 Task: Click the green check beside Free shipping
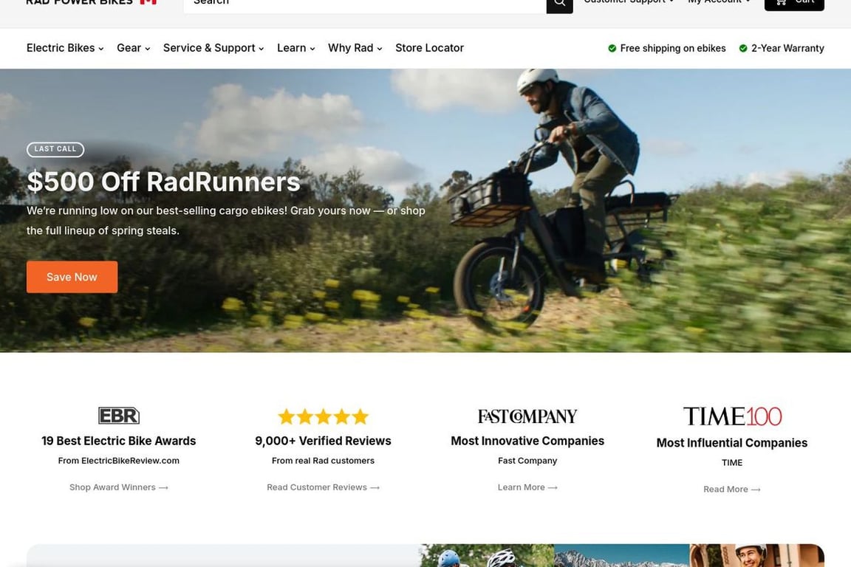point(612,48)
